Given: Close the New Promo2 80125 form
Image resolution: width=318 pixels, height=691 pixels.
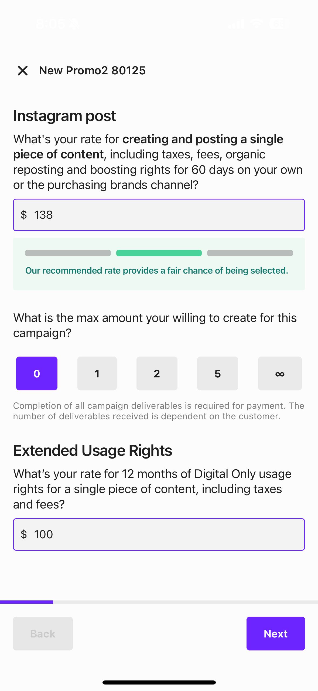Looking at the screenshot, I should (x=23, y=71).
